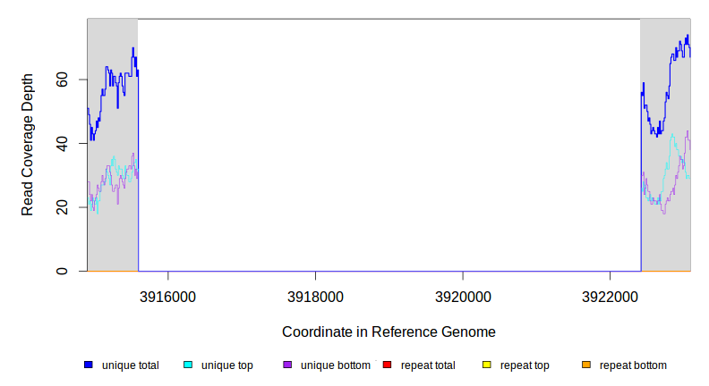Click the yellow repeat top legend swatch
This screenshot has height=386, width=709.
(487, 365)
